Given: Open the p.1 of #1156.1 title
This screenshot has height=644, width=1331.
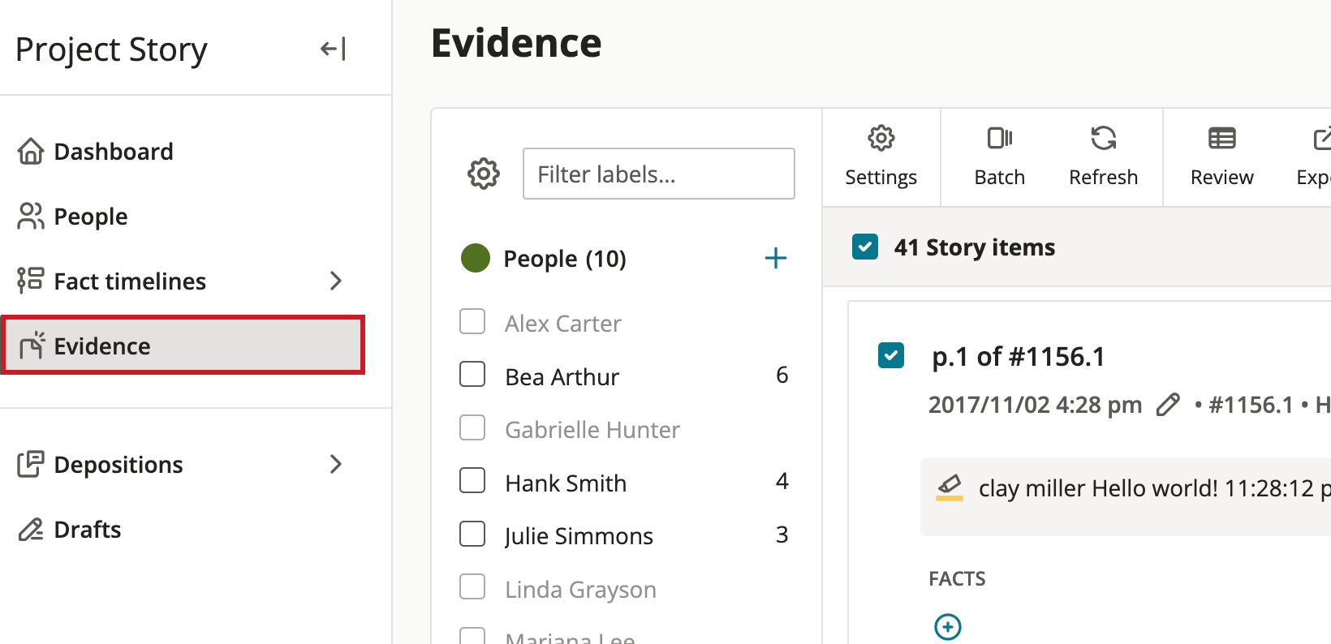Looking at the screenshot, I should (x=1019, y=357).
